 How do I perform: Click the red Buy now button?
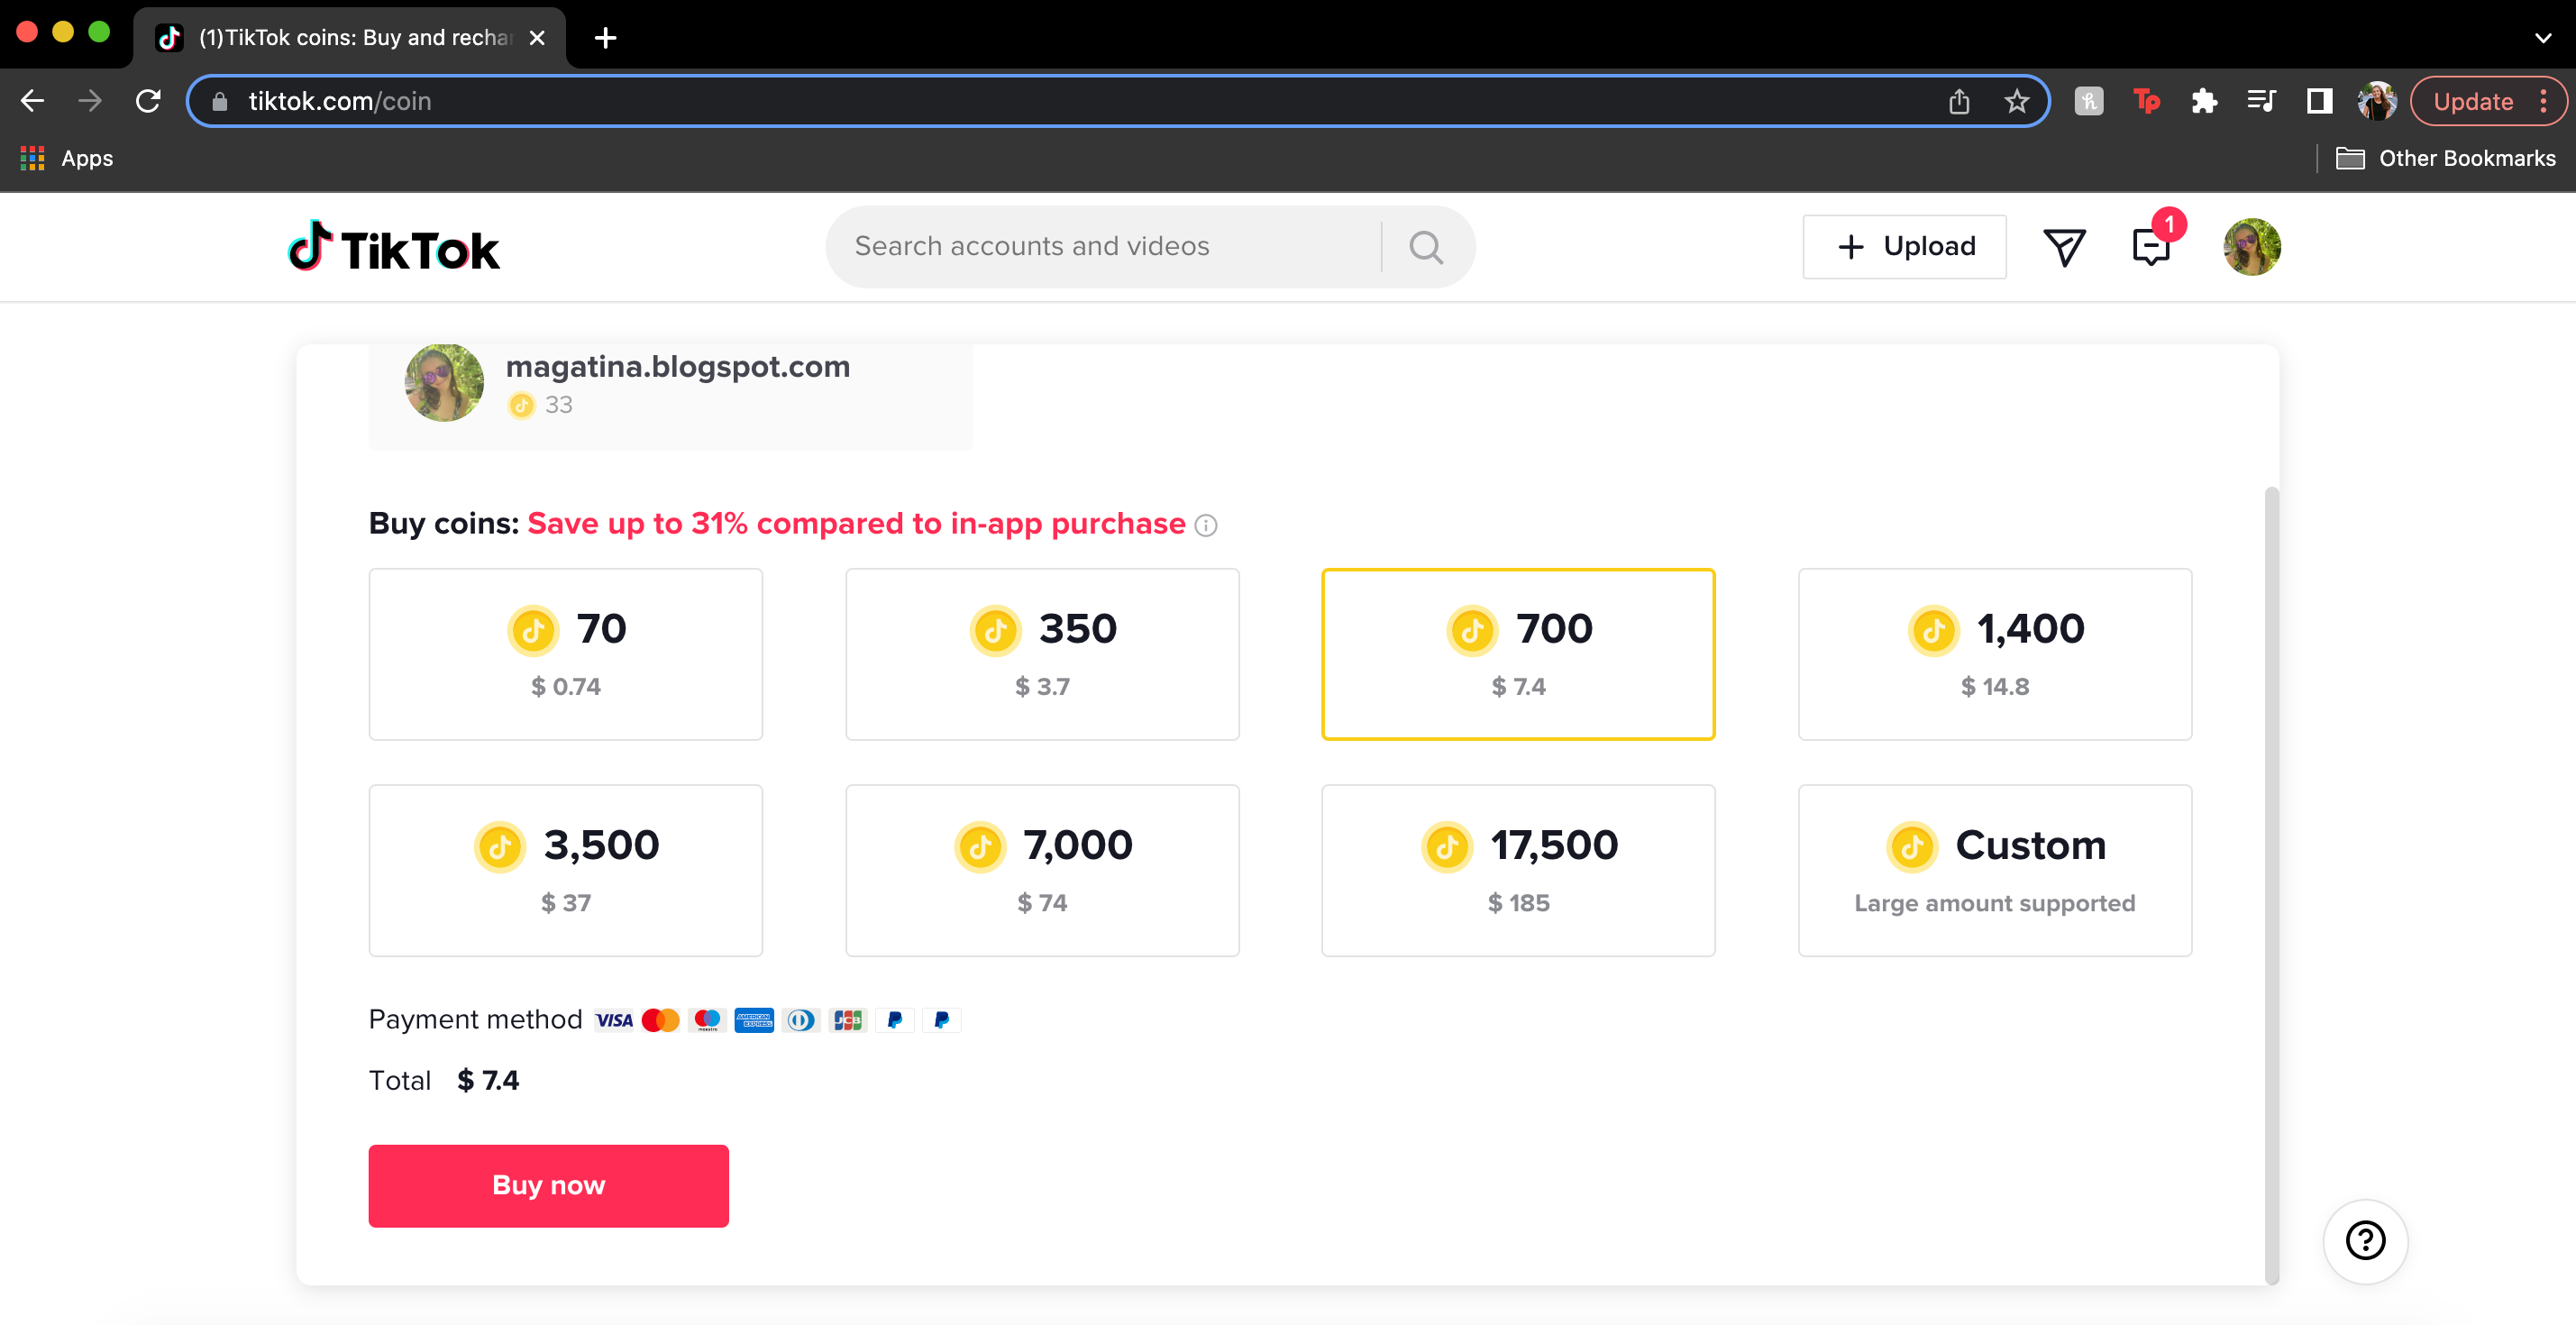coord(549,1184)
